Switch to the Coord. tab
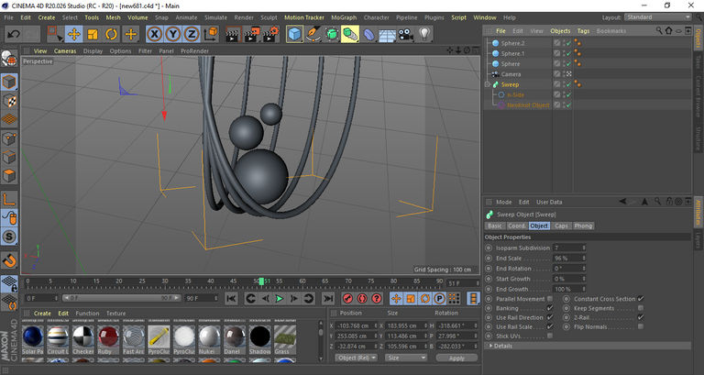The height and width of the screenshot is (375, 704). [516, 226]
